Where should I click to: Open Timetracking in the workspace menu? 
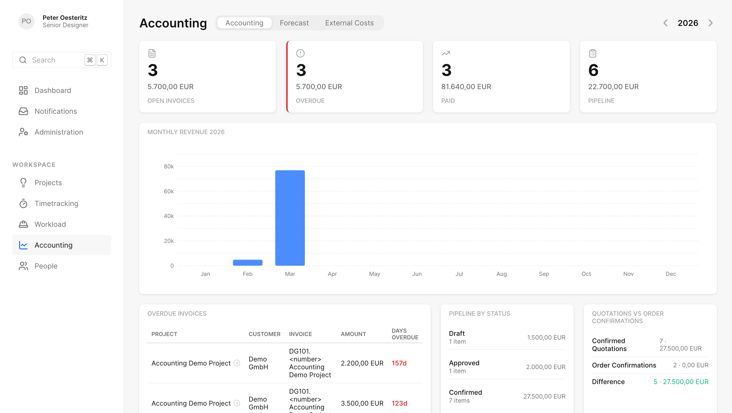click(62, 203)
